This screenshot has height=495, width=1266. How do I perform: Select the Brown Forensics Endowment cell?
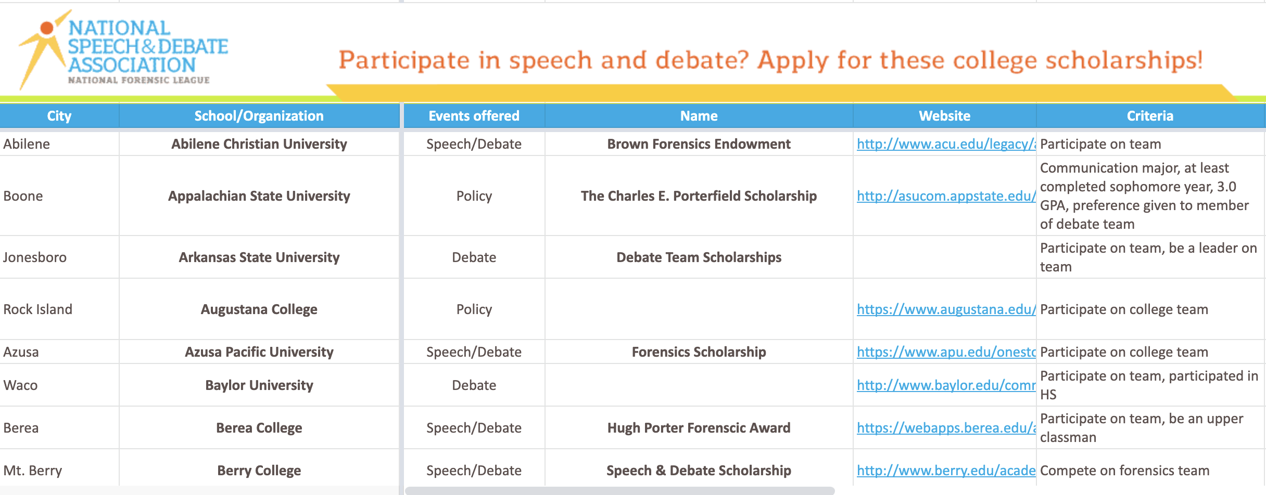(699, 144)
